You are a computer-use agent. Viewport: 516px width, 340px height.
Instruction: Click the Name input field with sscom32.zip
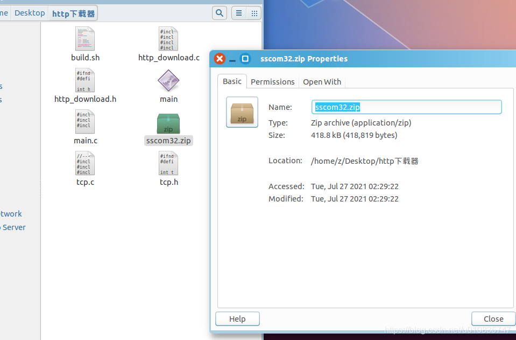point(406,107)
